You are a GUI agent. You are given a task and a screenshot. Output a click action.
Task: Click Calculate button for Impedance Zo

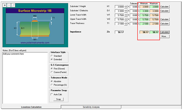pos(164,32)
